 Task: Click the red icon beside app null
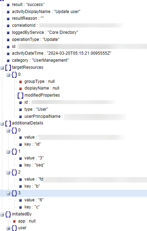(14, 221)
